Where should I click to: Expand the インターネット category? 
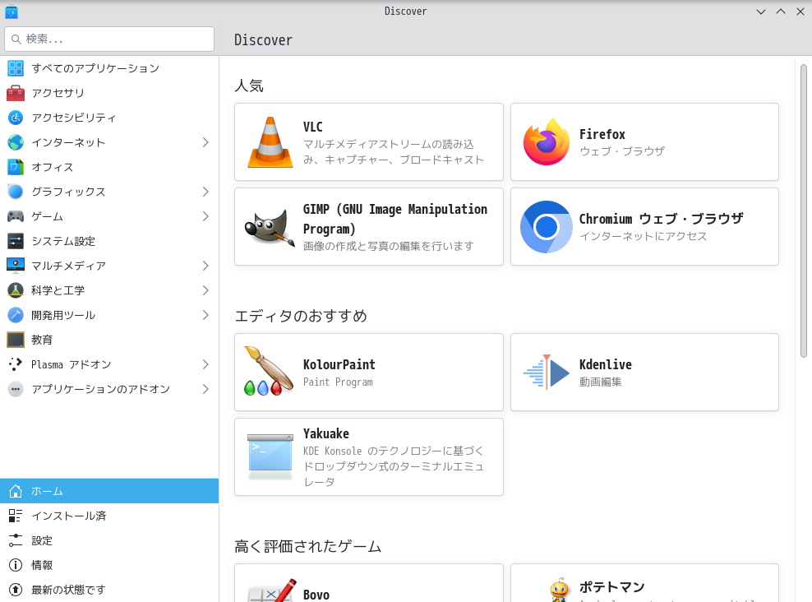(205, 142)
